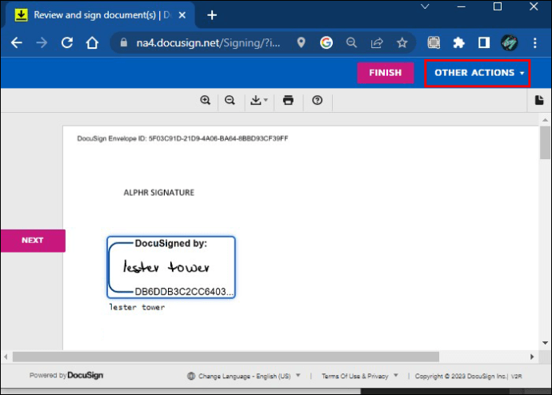552x395 pixels.
Task: Expand the OTHER ACTIONS menu
Action: (478, 73)
